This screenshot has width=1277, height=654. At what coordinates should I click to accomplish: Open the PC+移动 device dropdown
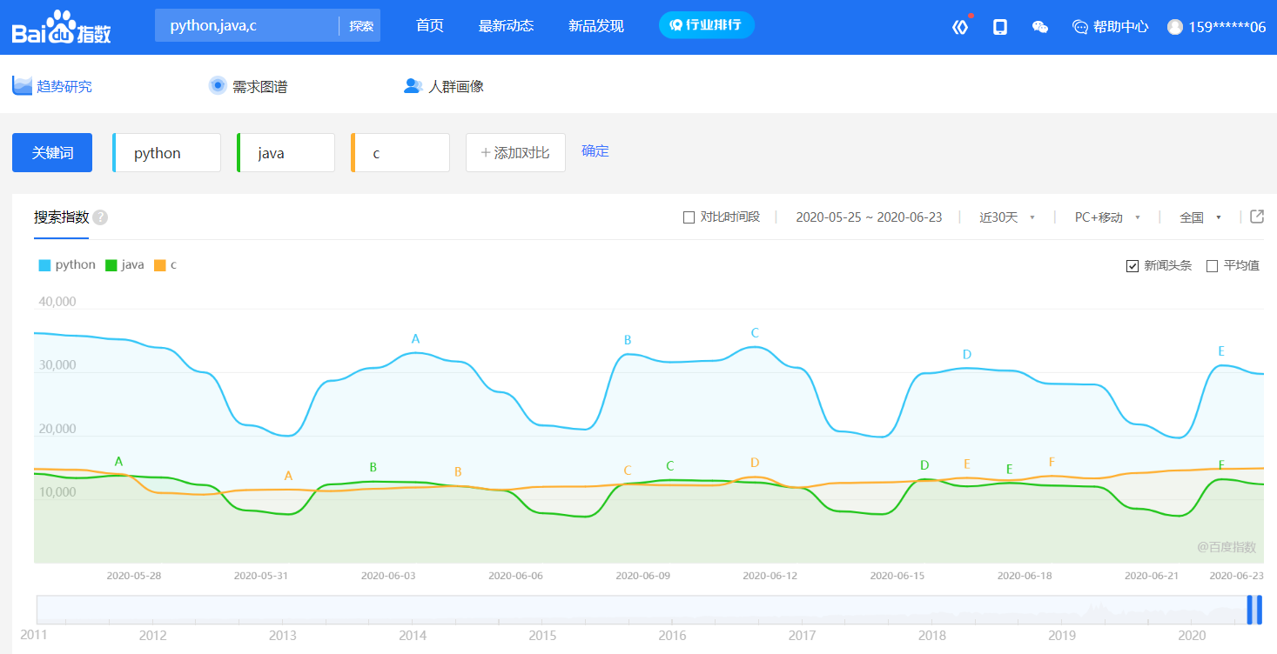click(1107, 217)
